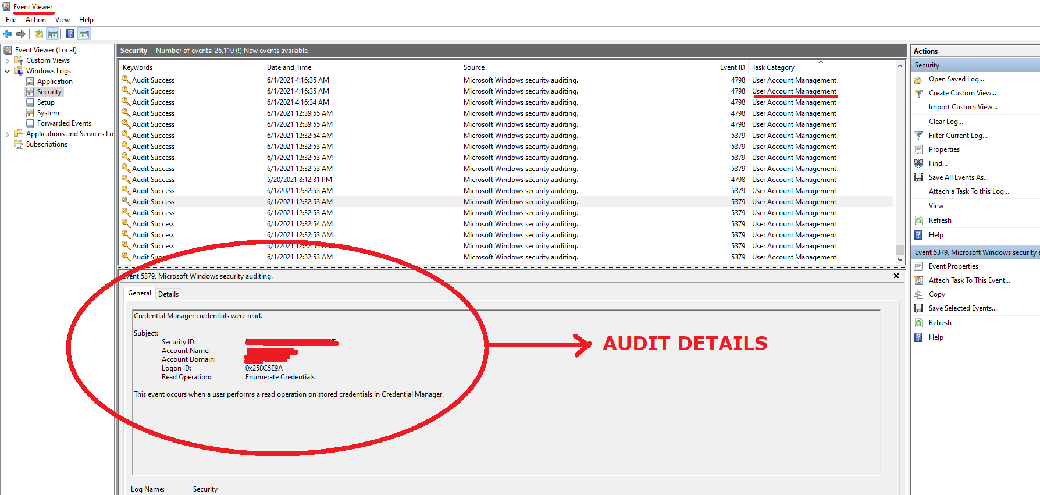The width and height of the screenshot is (1040, 495).
Task: Click 'Credential Manager credentials were read.' text
Action: [198, 316]
